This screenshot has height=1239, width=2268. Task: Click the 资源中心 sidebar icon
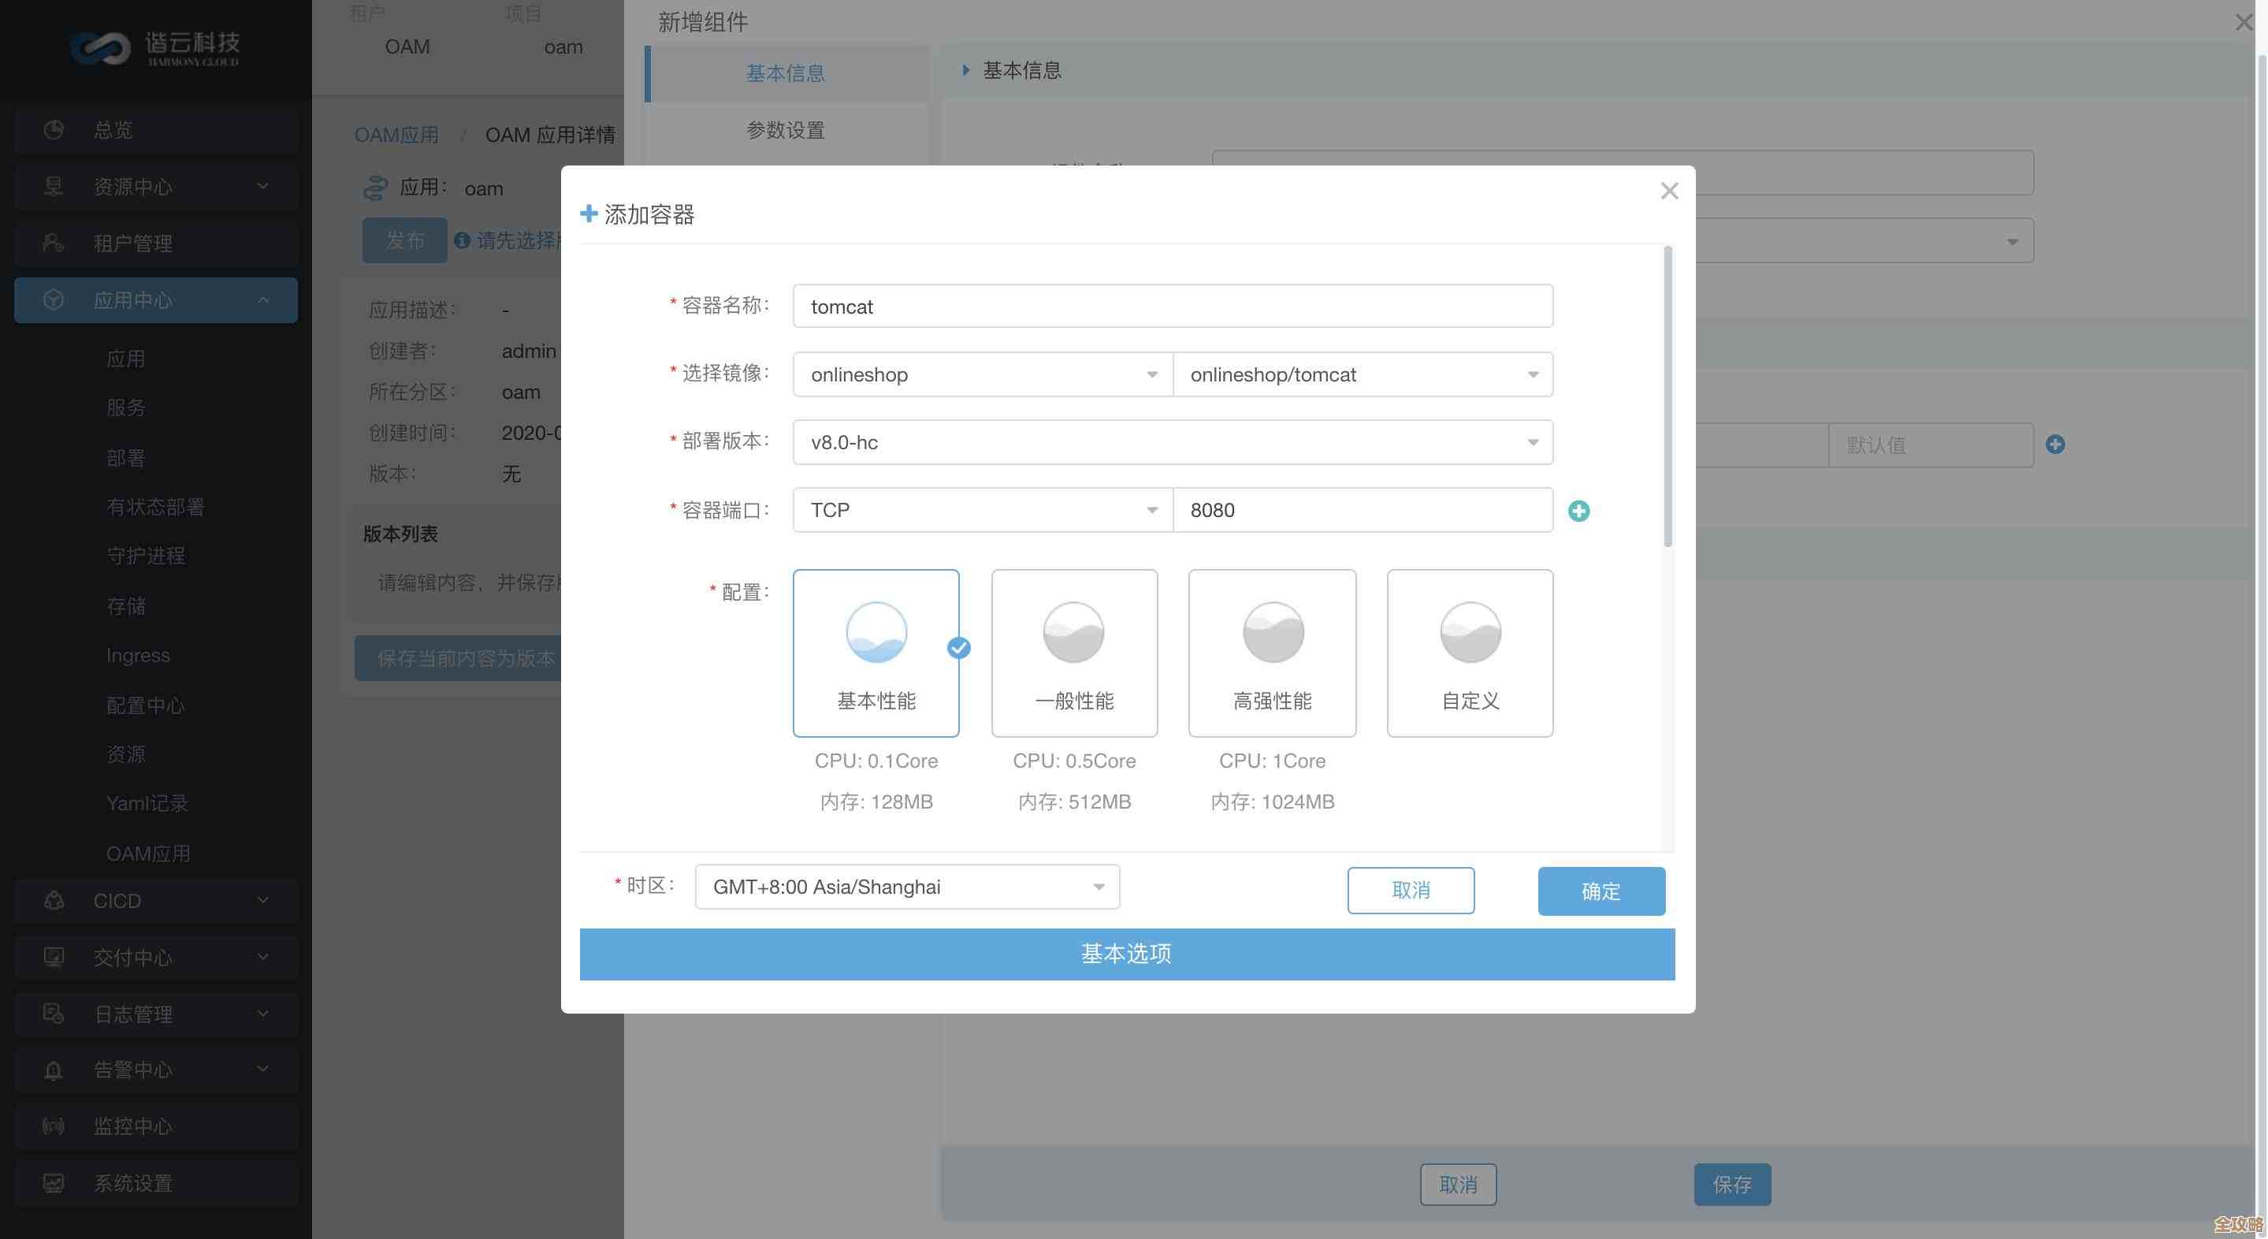pos(53,186)
